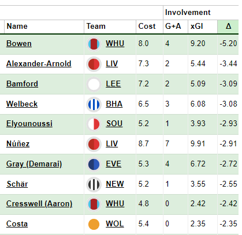The width and height of the screenshot is (242, 235).
Task: Click the orange Wolves badge icon
Action: 94,224
